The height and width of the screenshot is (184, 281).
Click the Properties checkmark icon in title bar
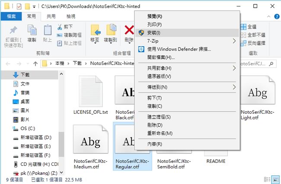pos(19,6)
